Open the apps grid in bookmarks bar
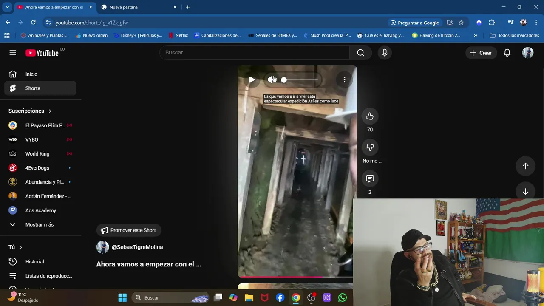The image size is (544, 306). 7,35
